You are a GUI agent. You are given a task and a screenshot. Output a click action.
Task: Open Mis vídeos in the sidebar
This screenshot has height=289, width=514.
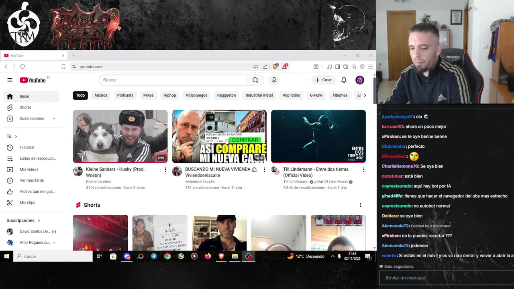pyautogui.click(x=31, y=169)
